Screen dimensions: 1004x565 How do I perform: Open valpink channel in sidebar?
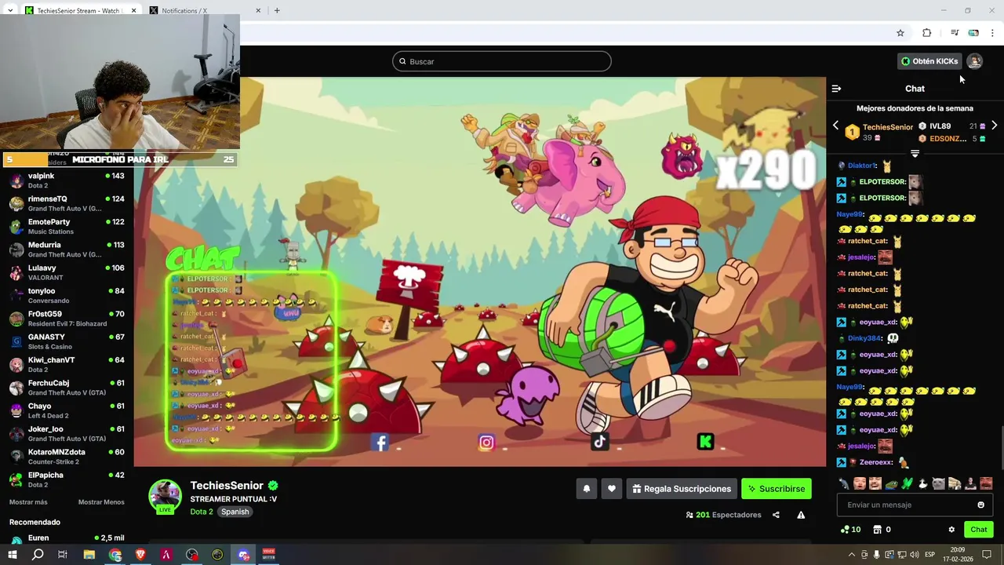67,180
